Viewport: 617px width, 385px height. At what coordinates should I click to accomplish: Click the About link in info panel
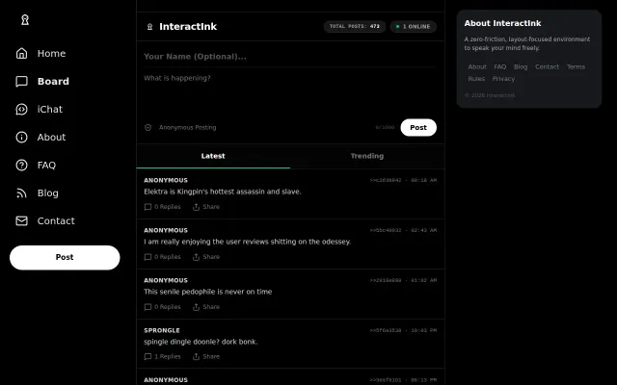pyautogui.click(x=477, y=66)
